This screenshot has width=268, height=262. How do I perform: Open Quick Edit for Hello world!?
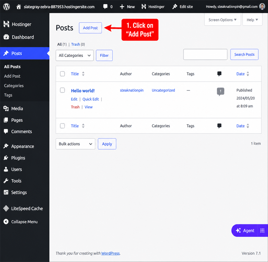[91, 99]
